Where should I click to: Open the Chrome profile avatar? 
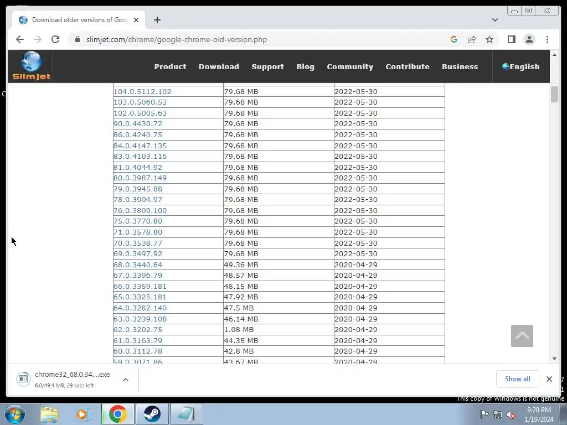[x=529, y=39]
